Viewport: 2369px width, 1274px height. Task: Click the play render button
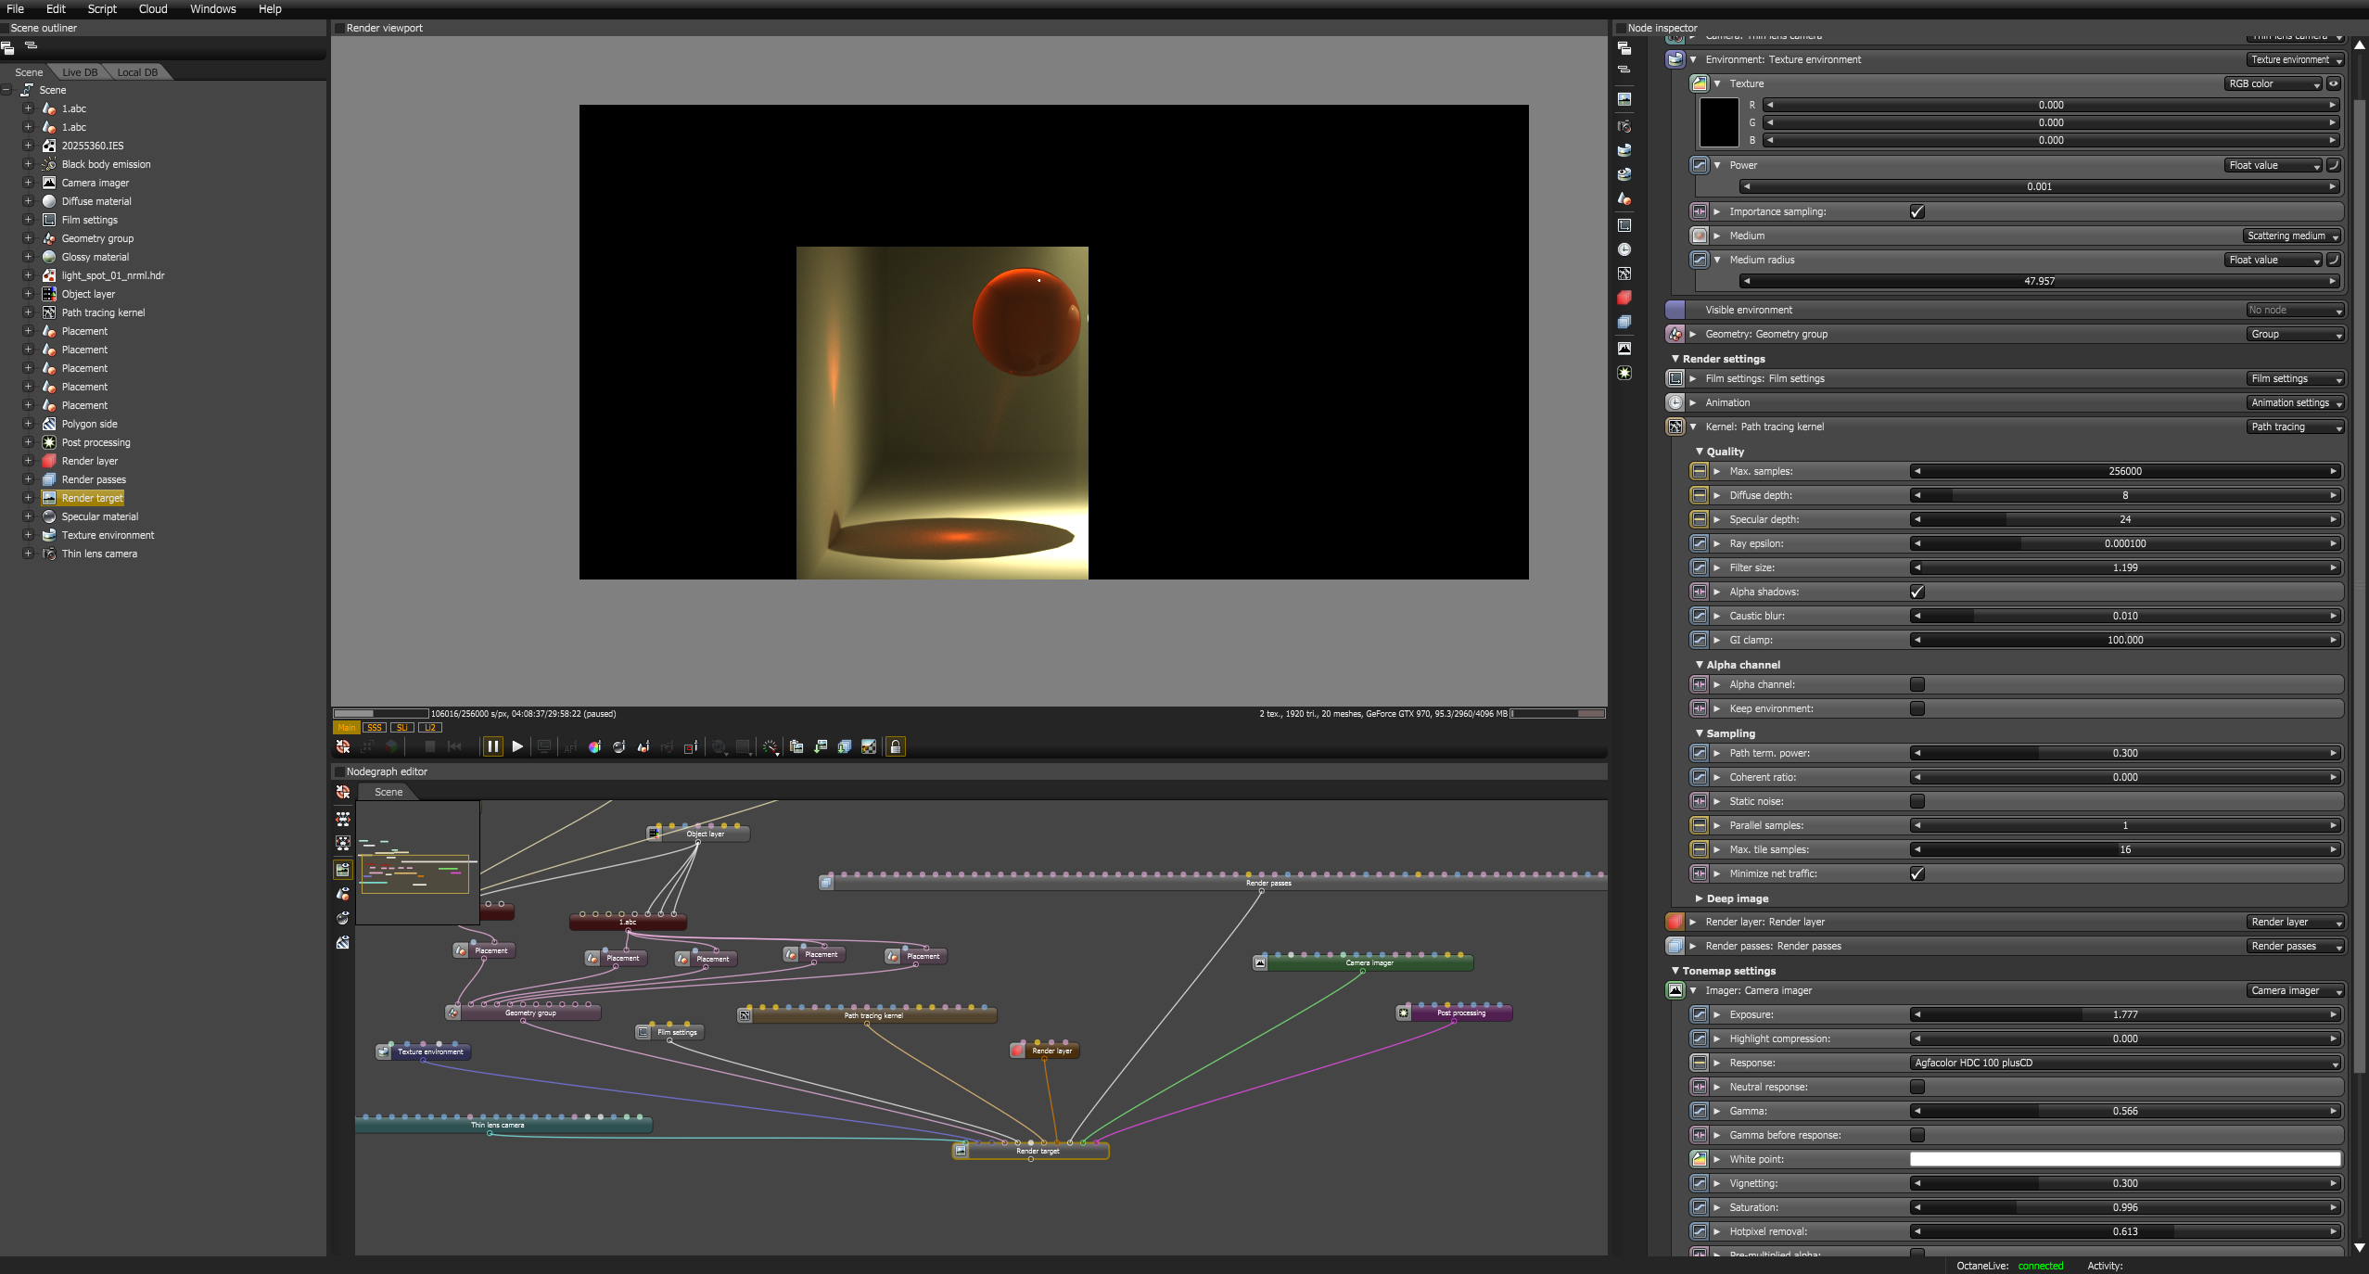pyautogui.click(x=517, y=746)
